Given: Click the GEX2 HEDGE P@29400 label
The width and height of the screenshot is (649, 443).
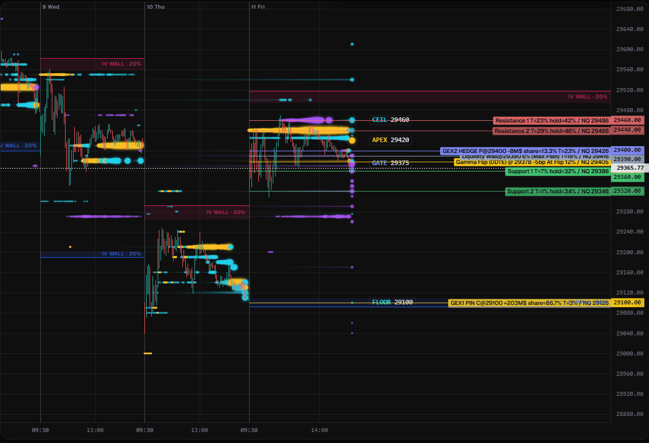Looking at the screenshot, I should [525, 151].
